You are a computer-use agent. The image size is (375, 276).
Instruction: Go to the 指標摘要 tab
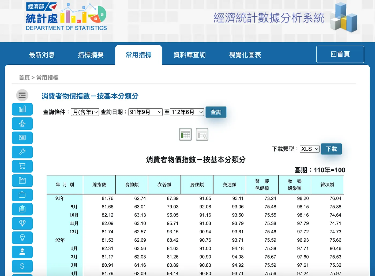coord(91,55)
